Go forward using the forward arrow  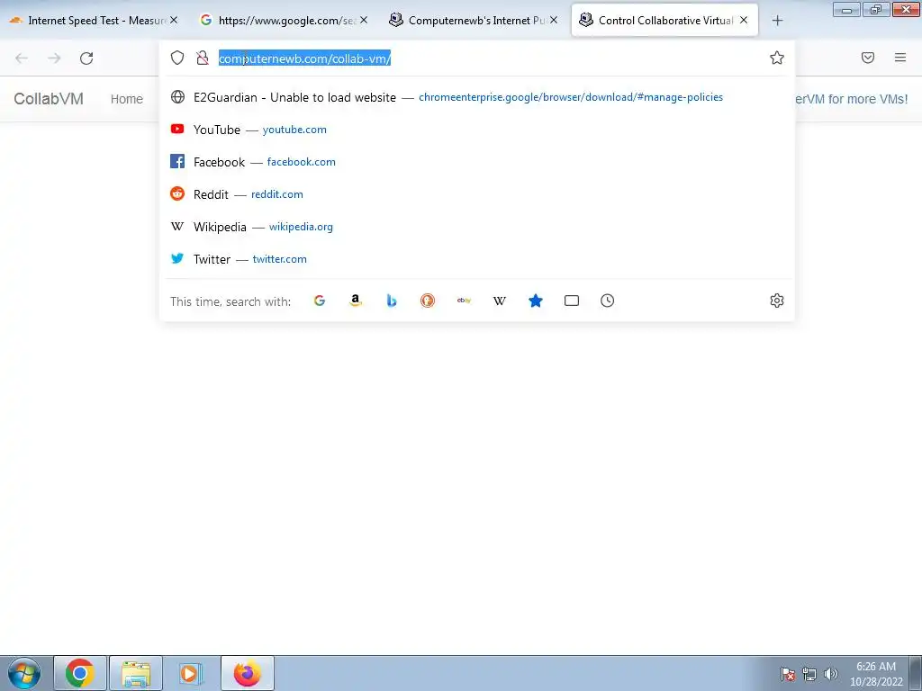pyautogui.click(x=54, y=58)
